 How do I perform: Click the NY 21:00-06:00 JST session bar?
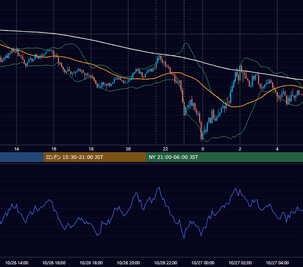[x=224, y=157]
